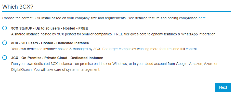
Task: Click the blue divider line below the heading
Action: [x=117, y=11]
